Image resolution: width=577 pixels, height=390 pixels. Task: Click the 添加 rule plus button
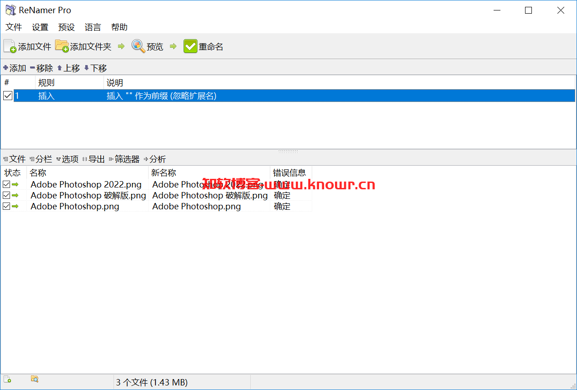(x=15, y=68)
